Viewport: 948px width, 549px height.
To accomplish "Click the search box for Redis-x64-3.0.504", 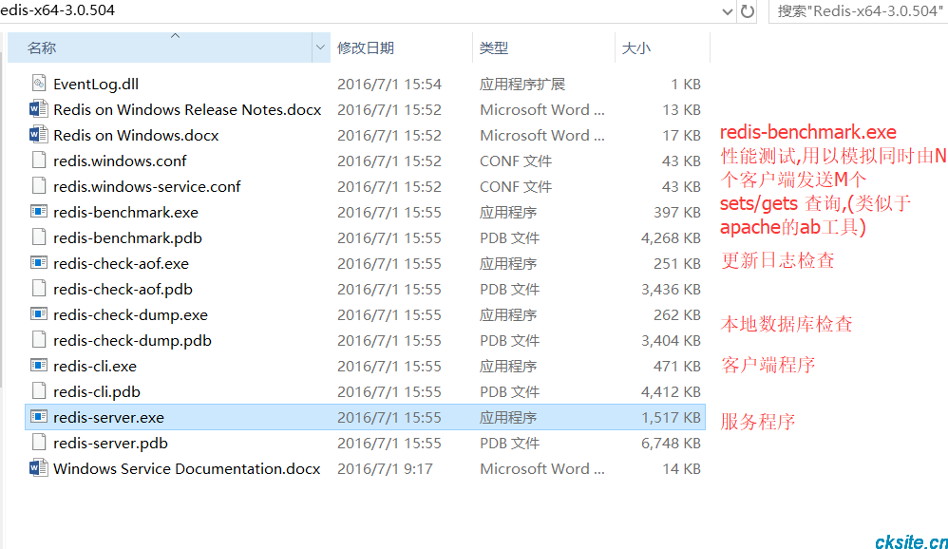I will 859,10.
